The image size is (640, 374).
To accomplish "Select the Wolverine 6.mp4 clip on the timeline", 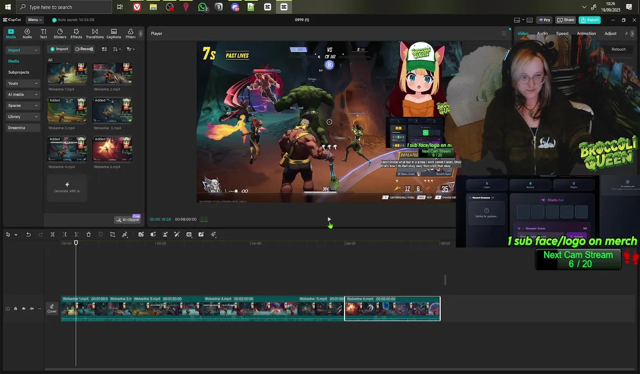I will tap(392, 309).
